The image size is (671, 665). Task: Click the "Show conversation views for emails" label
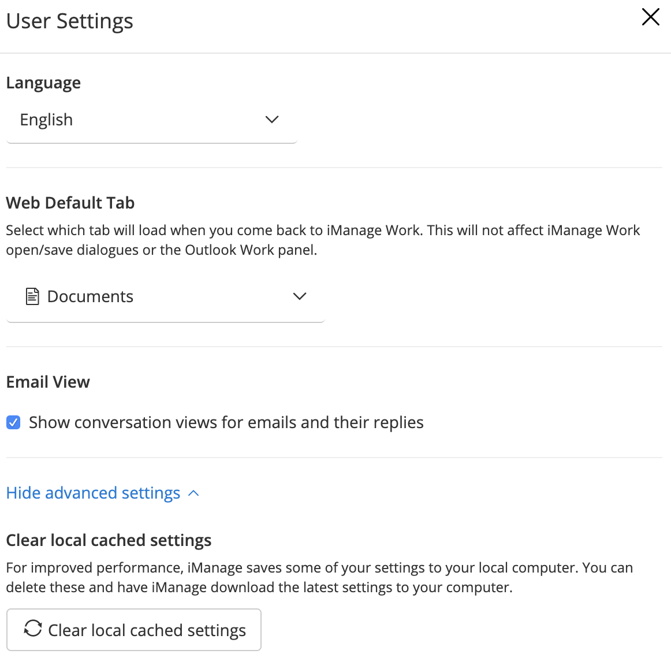pos(226,423)
